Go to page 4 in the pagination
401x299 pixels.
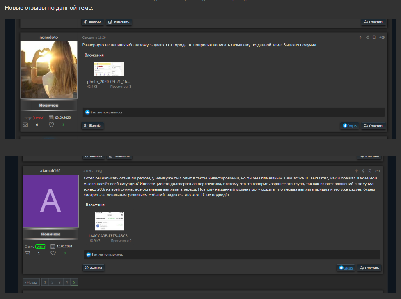(x=67, y=282)
